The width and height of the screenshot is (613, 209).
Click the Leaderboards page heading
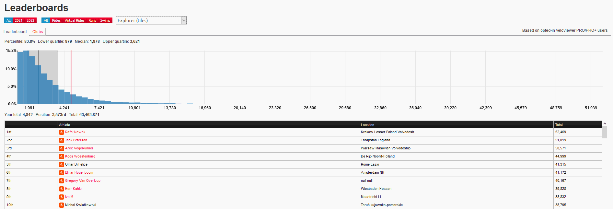(x=36, y=8)
